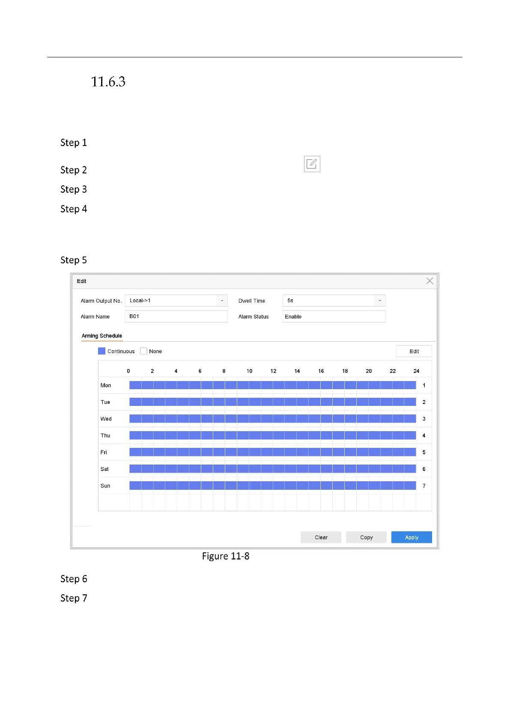The image size is (510, 721).
Task: Close the Edit dialog with the X
Action: coord(429,281)
